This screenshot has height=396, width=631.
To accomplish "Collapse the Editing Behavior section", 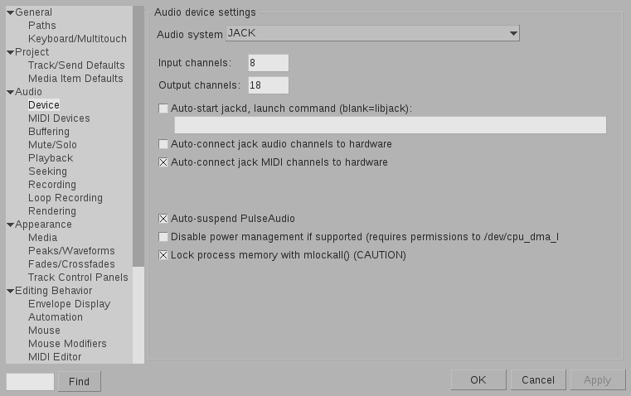I will click(x=10, y=291).
